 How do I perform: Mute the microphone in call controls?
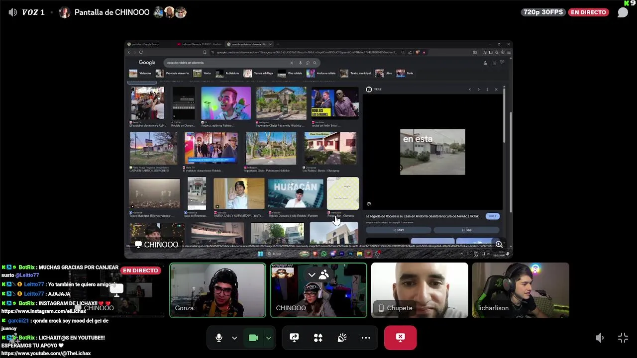(219, 338)
